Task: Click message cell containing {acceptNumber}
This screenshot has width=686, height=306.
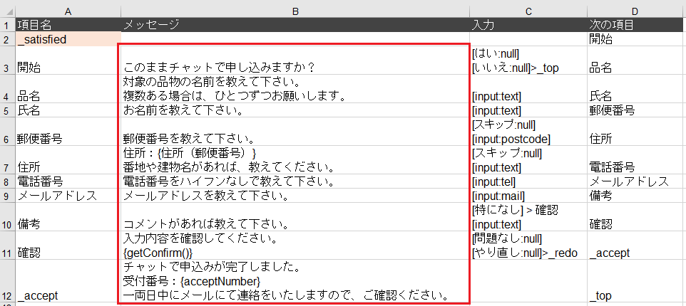Action: point(295,282)
